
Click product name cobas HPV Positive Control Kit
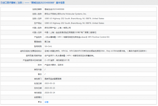click(77, 37)
